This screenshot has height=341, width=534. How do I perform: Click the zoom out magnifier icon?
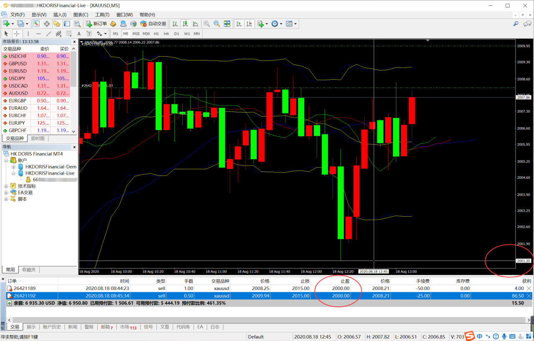[x=217, y=24]
